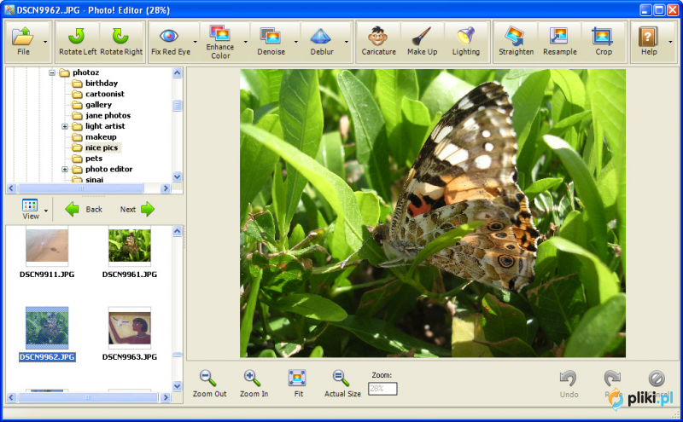Screen dimensions: 683x422
Task: Open the Fix Red Eye dropdown arrow
Action: [196, 42]
